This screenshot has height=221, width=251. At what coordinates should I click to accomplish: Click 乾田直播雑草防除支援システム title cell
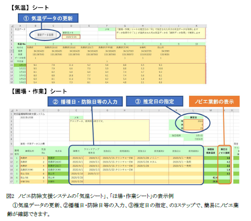(29, 114)
